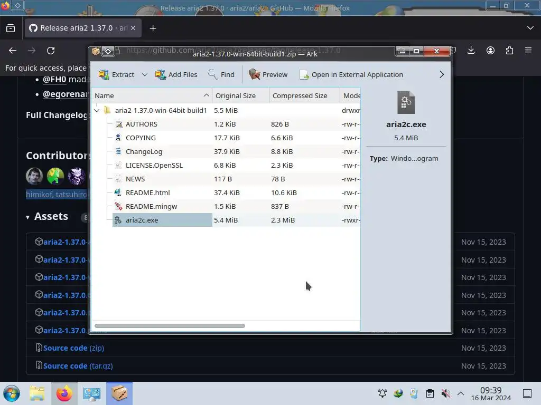Screen dimensions: 541x405
Task: Switch to Ark from taskbar
Action: (119, 393)
